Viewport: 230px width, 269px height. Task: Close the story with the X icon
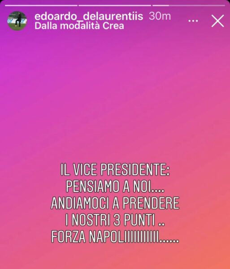(x=217, y=21)
